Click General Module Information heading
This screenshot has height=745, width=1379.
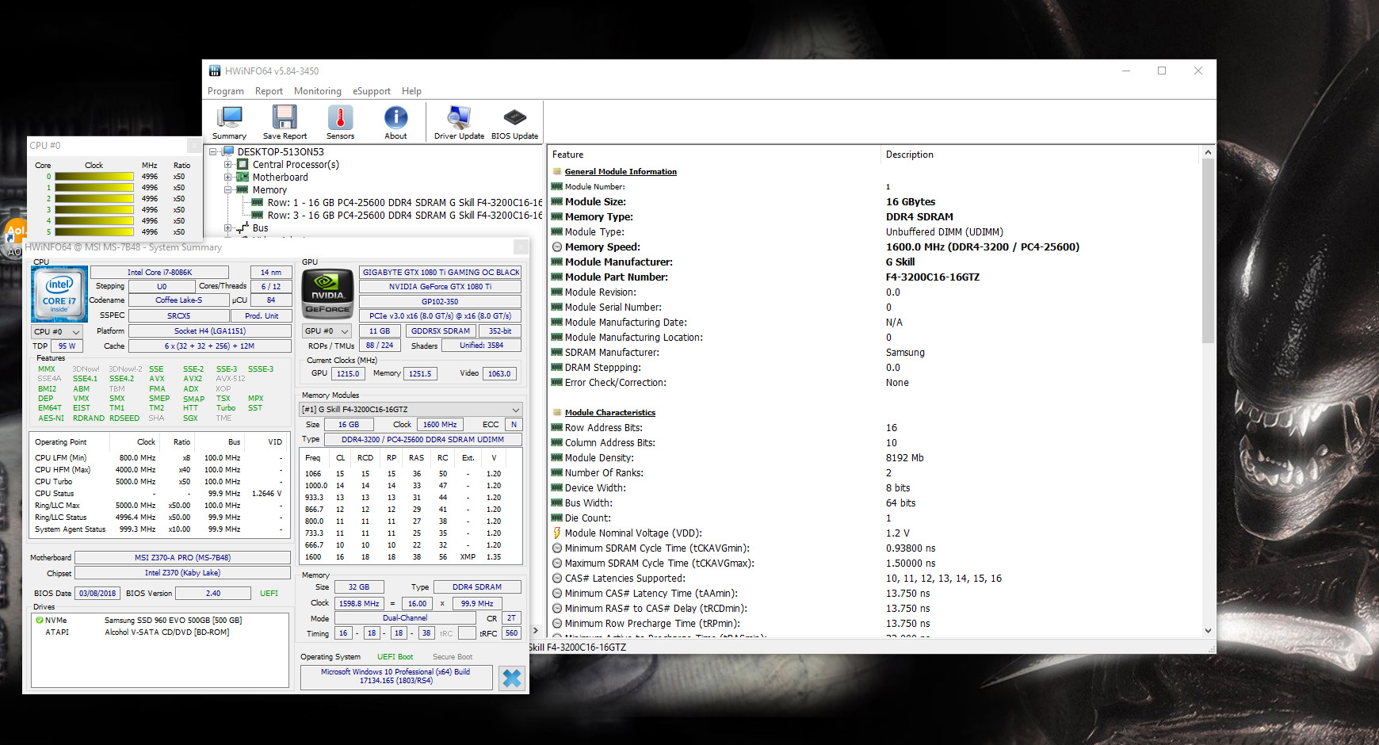pos(621,171)
